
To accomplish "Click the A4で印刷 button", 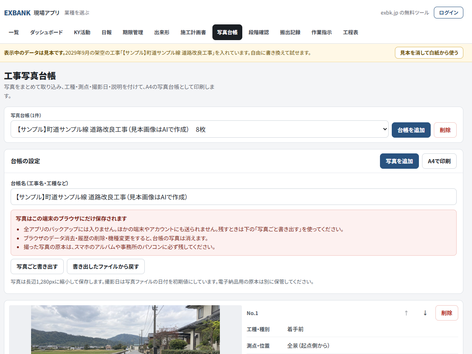I will point(439,161).
